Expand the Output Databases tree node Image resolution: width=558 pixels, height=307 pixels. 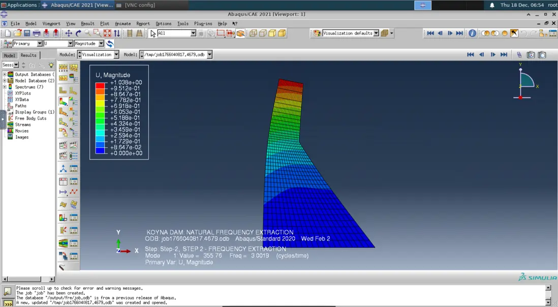(5, 74)
